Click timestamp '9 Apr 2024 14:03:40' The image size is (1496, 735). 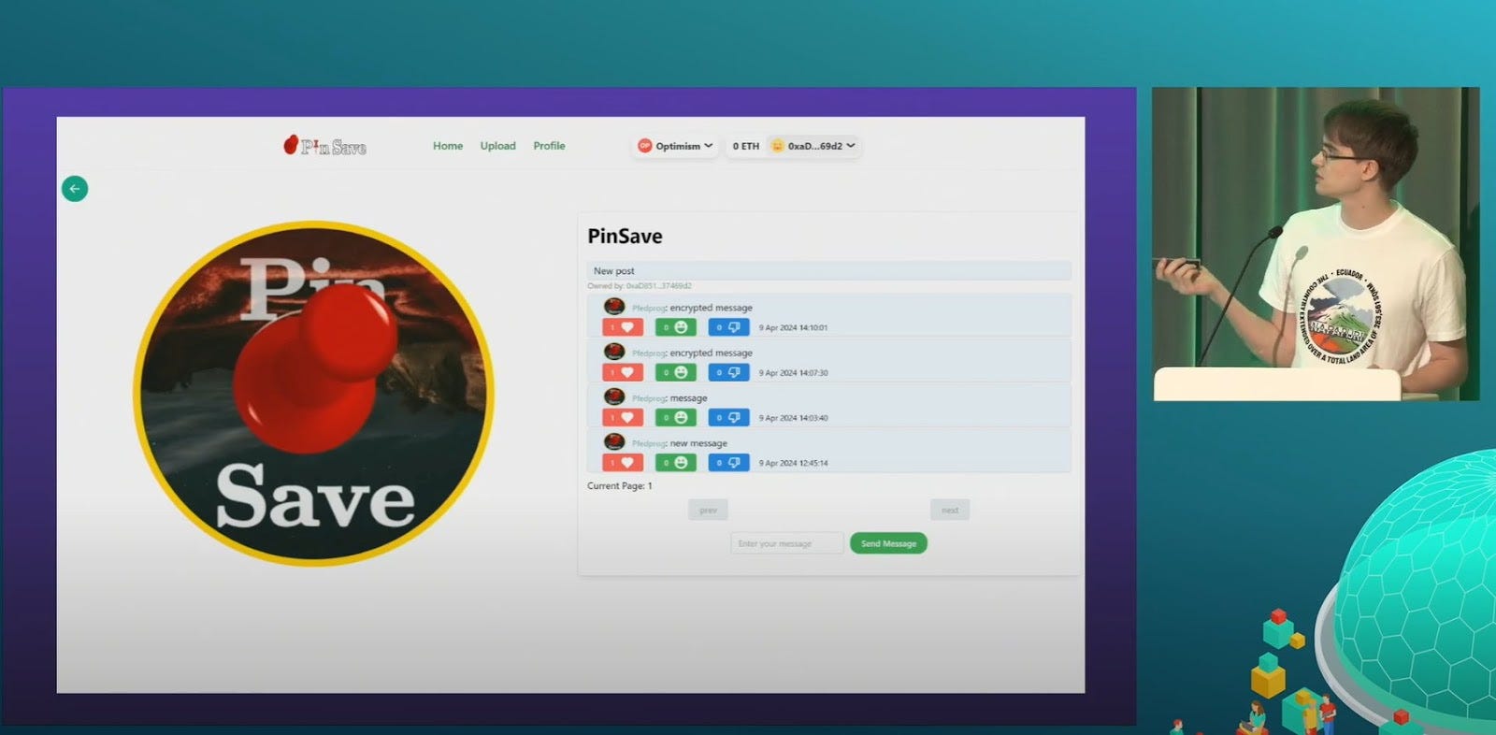[793, 418]
